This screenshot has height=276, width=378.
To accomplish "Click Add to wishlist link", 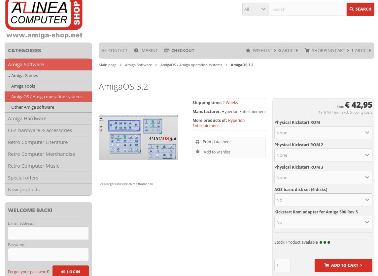I will pos(229,152).
